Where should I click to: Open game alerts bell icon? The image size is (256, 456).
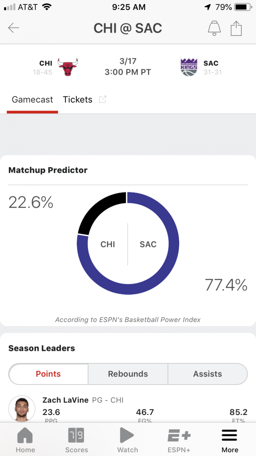214,28
